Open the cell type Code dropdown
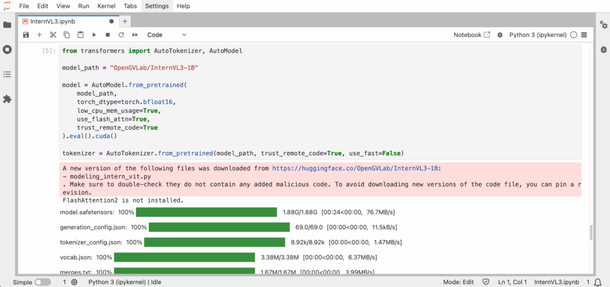 click(x=167, y=35)
